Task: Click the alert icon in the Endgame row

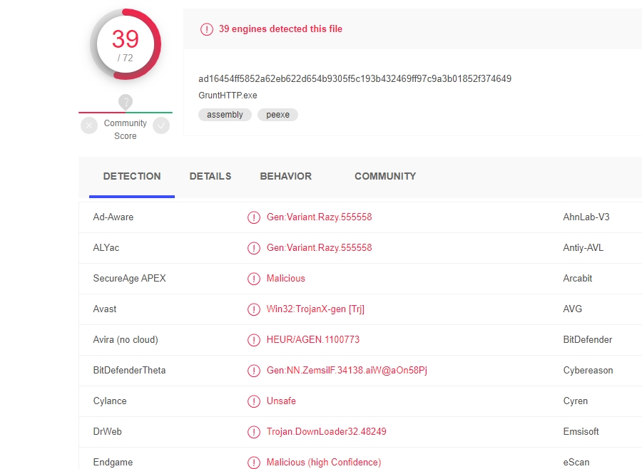Action: (253, 463)
